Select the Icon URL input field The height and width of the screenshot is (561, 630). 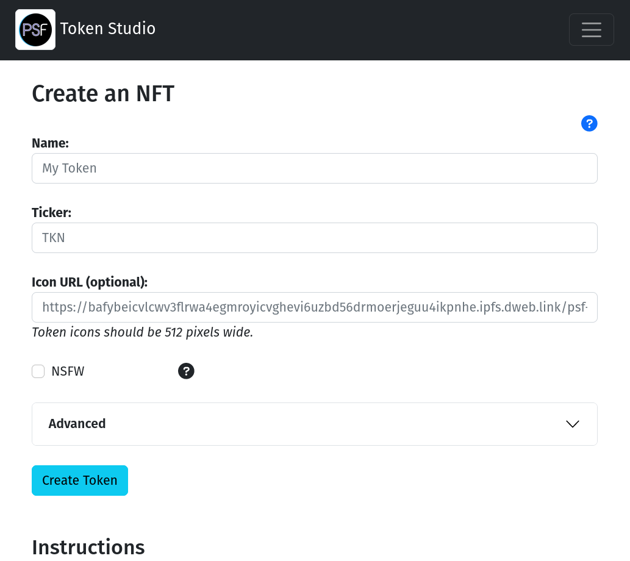[x=315, y=307]
